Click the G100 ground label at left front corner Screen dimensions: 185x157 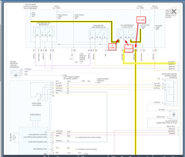65,75
